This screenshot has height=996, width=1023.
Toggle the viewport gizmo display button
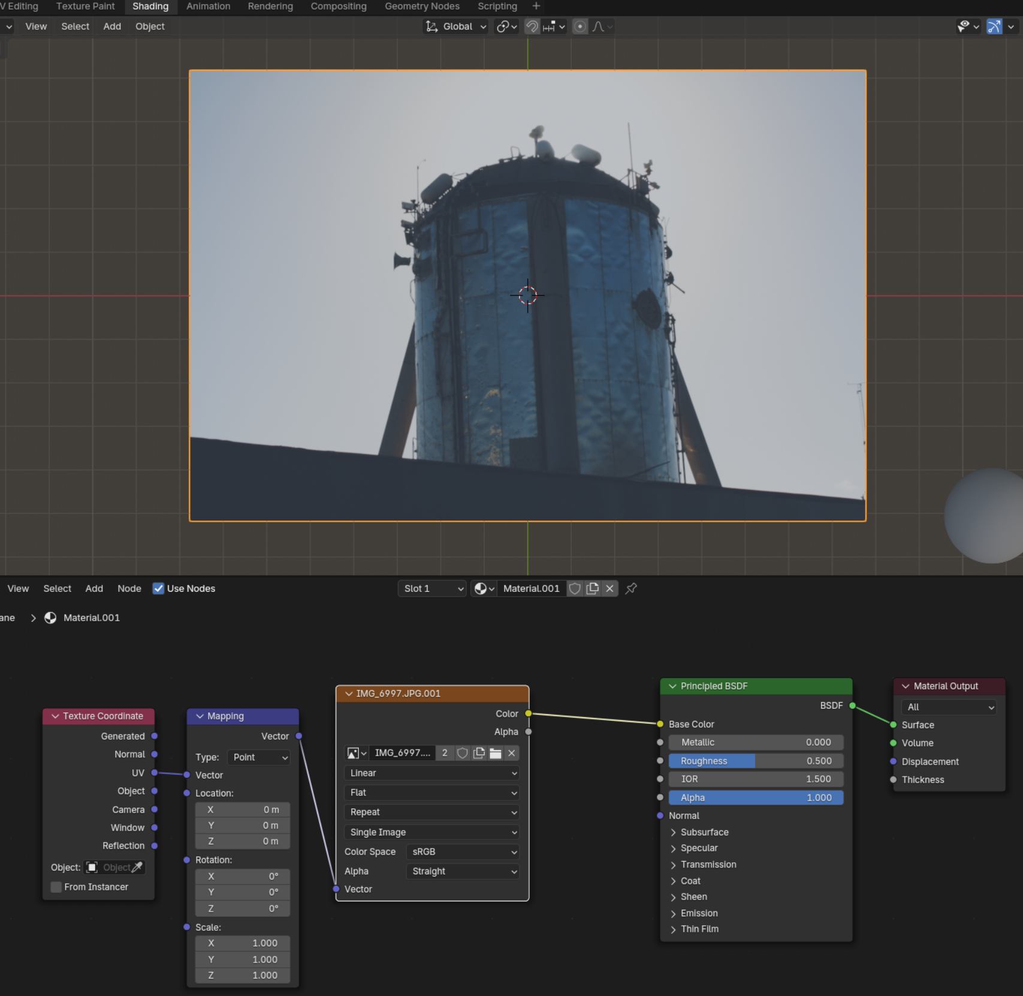tap(994, 26)
